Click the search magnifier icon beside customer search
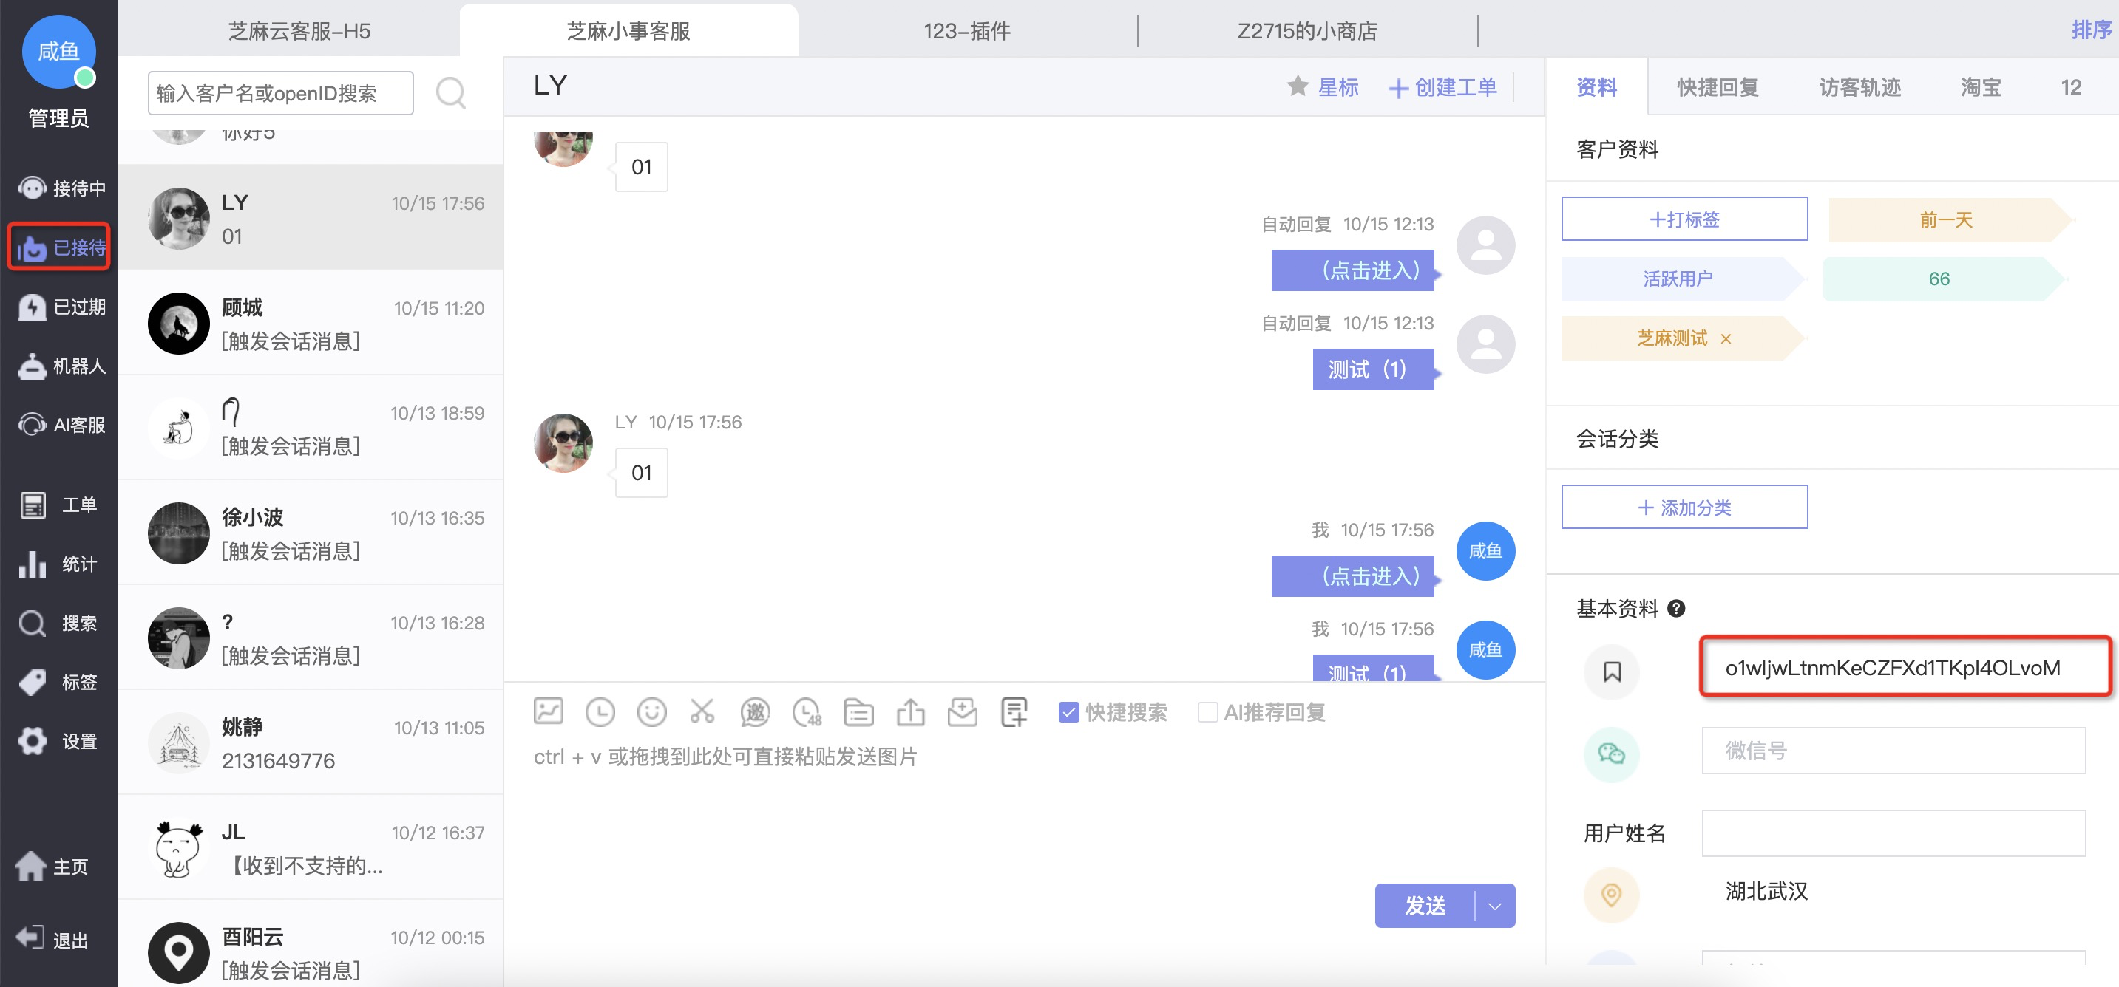 451,92
